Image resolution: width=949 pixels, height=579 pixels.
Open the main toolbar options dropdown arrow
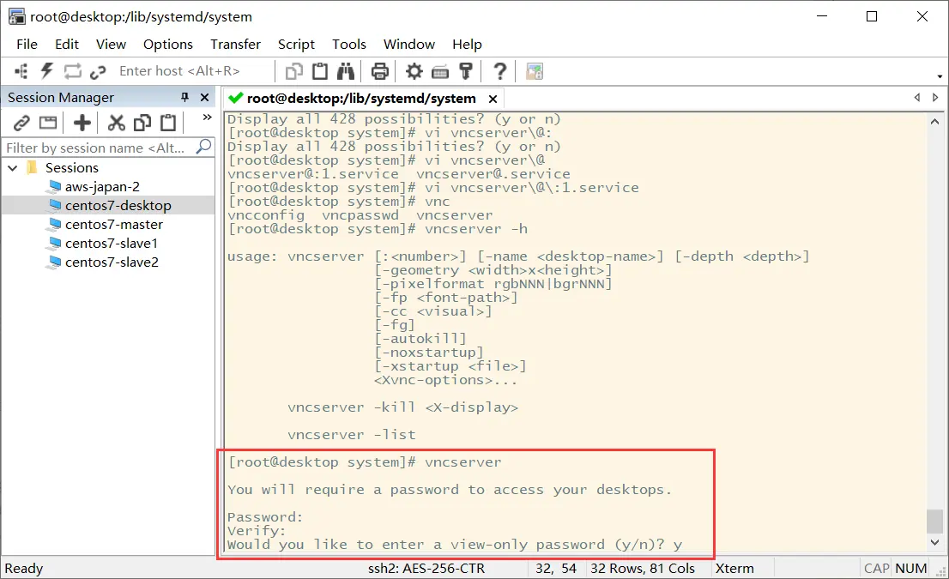coord(940,76)
